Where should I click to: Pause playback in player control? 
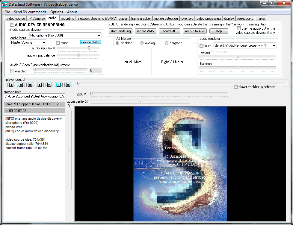coord(21,85)
